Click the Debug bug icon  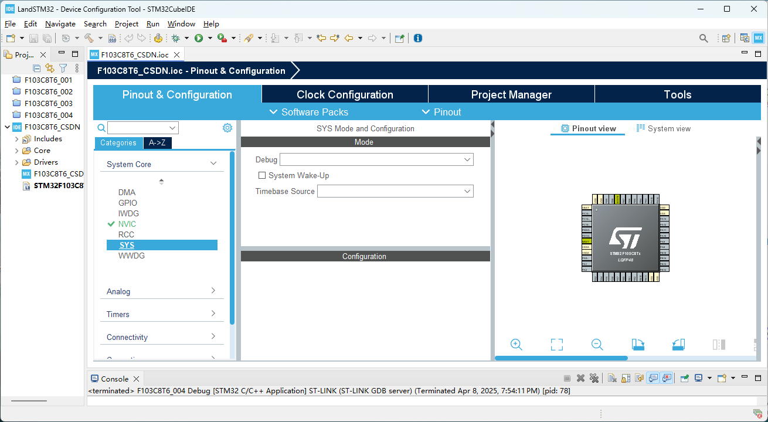click(x=175, y=38)
